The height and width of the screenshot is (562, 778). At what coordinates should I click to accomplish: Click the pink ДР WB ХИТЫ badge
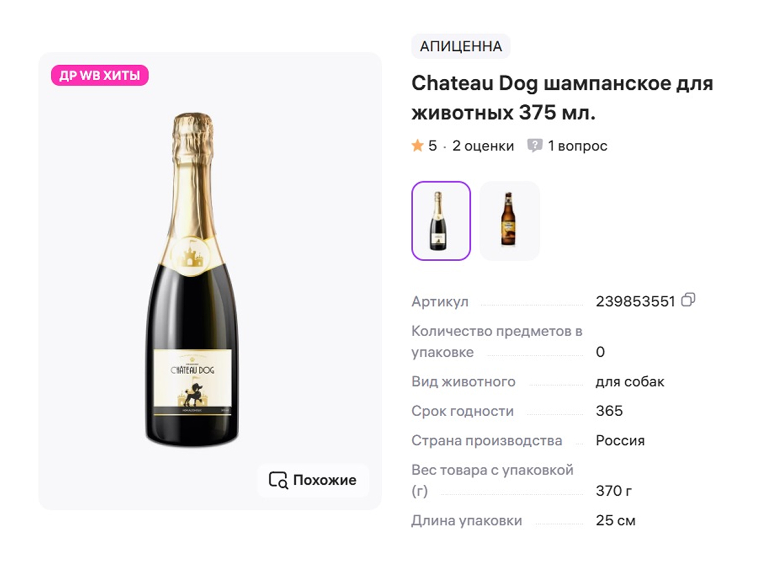pos(100,76)
